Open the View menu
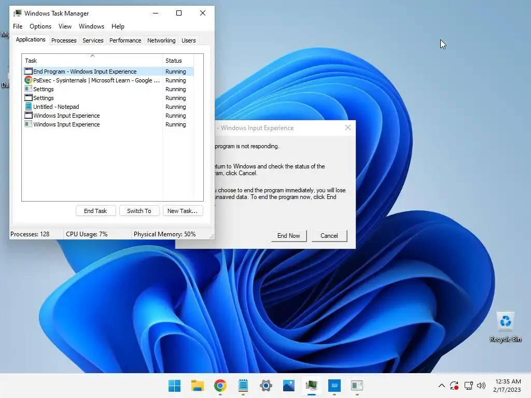 [65, 26]
